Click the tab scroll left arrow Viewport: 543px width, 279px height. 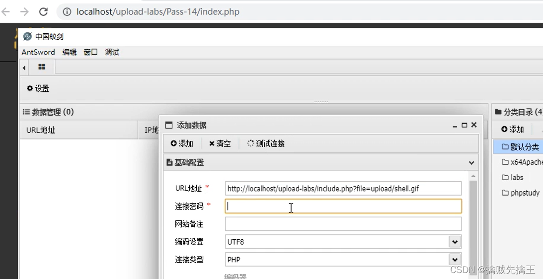pyautogui.click(x=24, y=68)
